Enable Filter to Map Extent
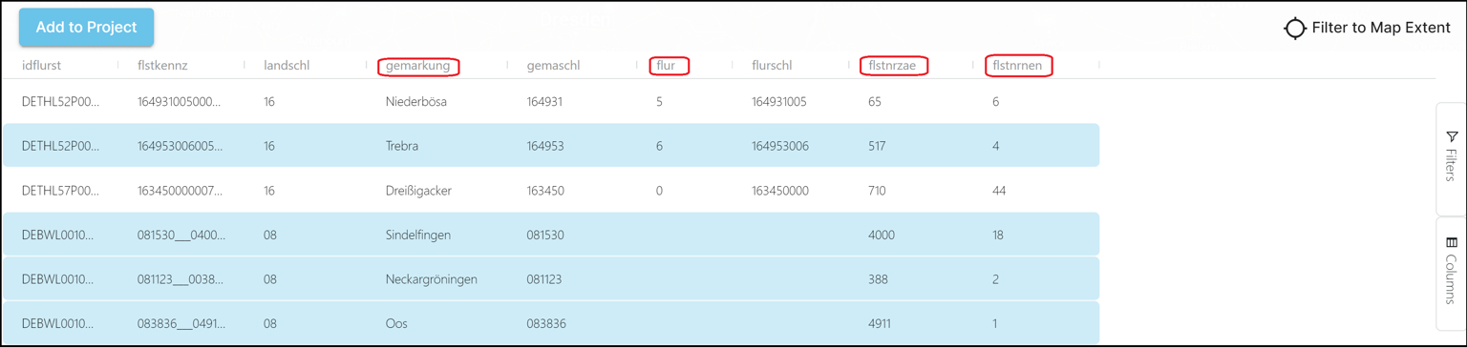The width and height of the screenshot is (1467, 348). (x=1367, y=29)
